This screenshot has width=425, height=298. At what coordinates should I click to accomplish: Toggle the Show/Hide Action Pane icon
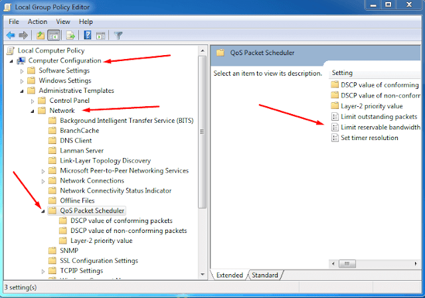point(100,35)
